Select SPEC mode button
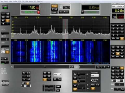Image resolution: width=125 pixels, height=93 pixels. (x=122, y=53)
